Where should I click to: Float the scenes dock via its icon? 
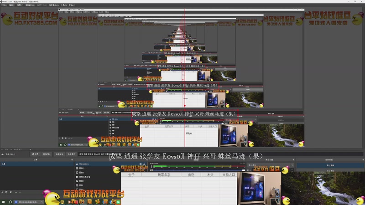[x=72, y=160]
